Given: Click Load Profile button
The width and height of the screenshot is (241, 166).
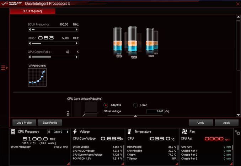Looking at the screenshot, I should (x=24, y=123).
